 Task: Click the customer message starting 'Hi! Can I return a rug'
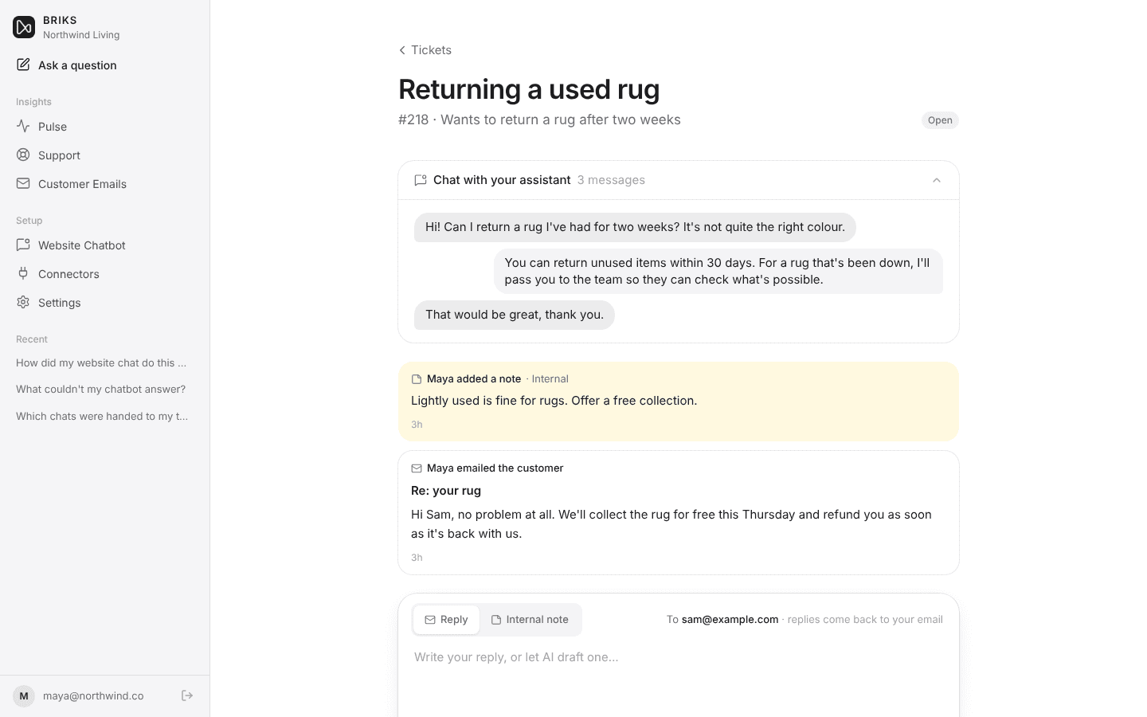(x=635, y=227)
